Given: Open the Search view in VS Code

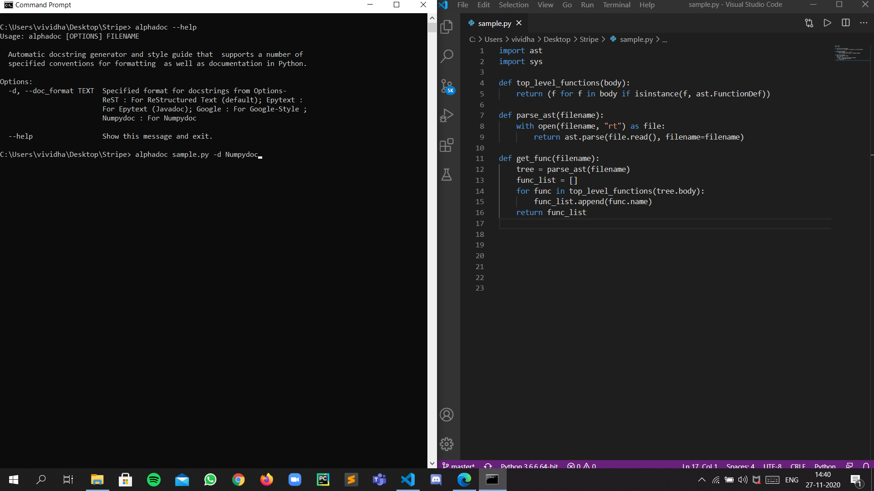Looking at the screenshot, I should click(x=447, y=56).
